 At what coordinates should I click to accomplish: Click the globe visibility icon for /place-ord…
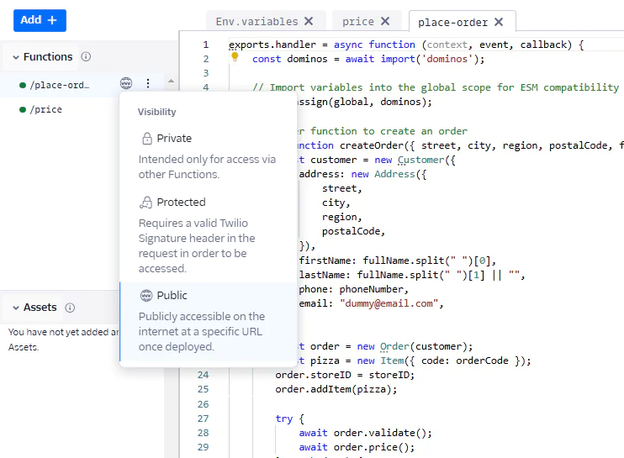tap(126, 83)
